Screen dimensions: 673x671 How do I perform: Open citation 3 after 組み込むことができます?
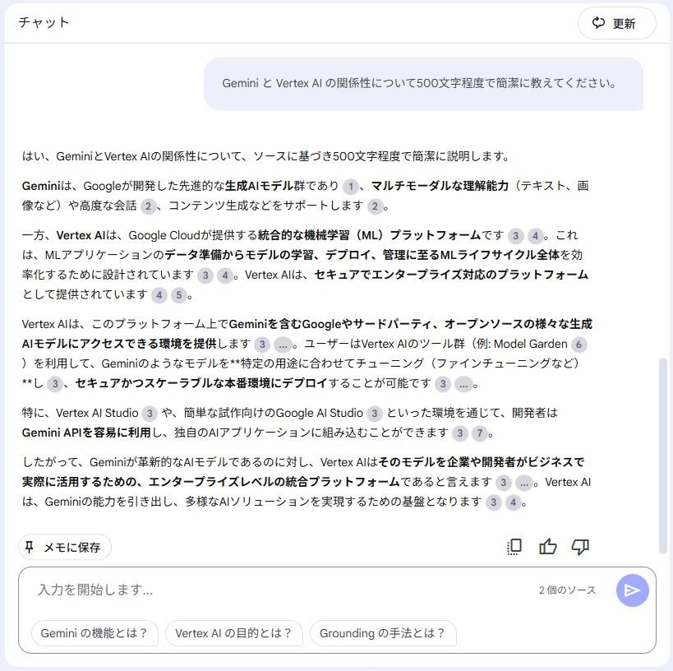pos(459,433)
